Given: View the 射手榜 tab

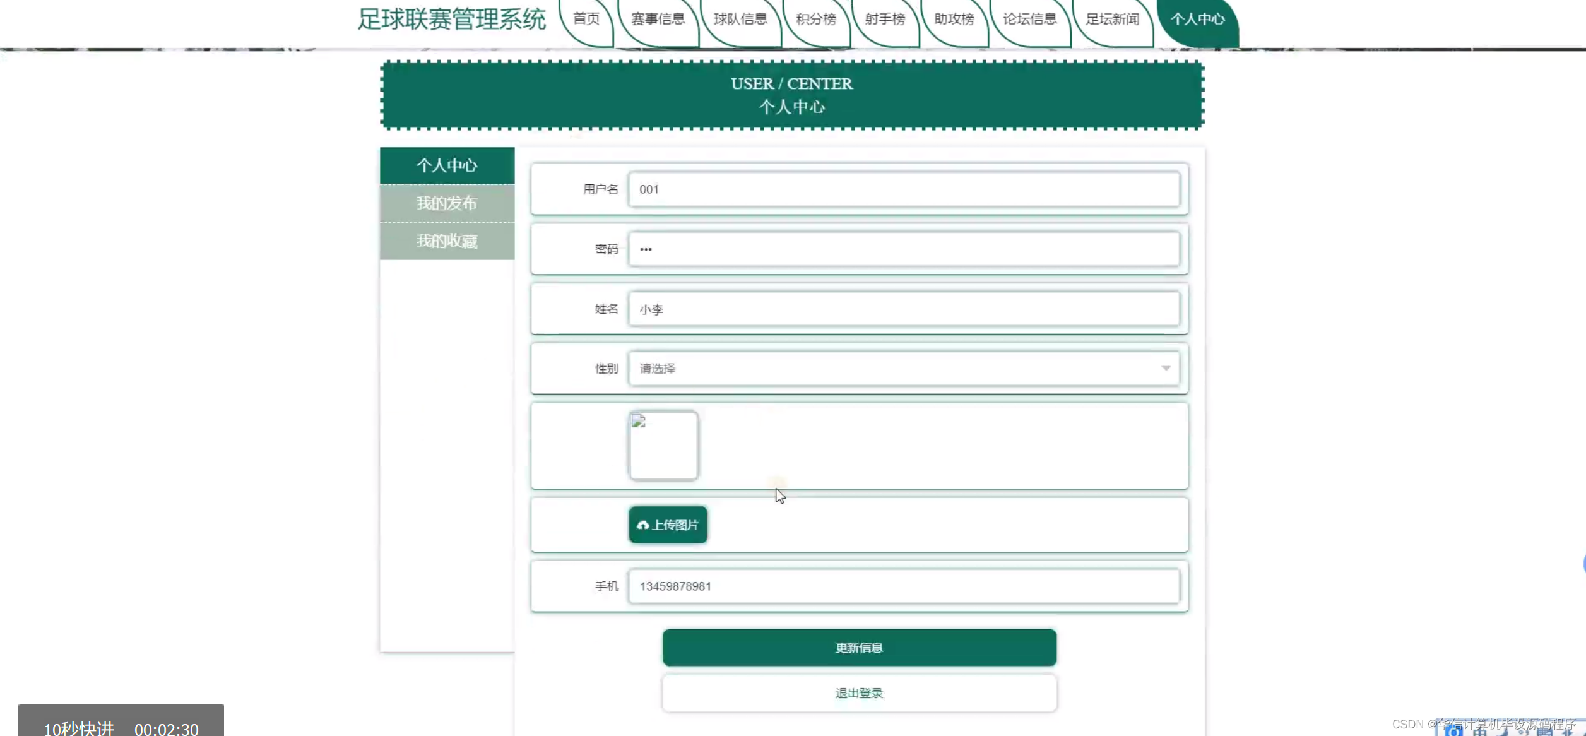Looking at the screenshot, I should [885, 20].
